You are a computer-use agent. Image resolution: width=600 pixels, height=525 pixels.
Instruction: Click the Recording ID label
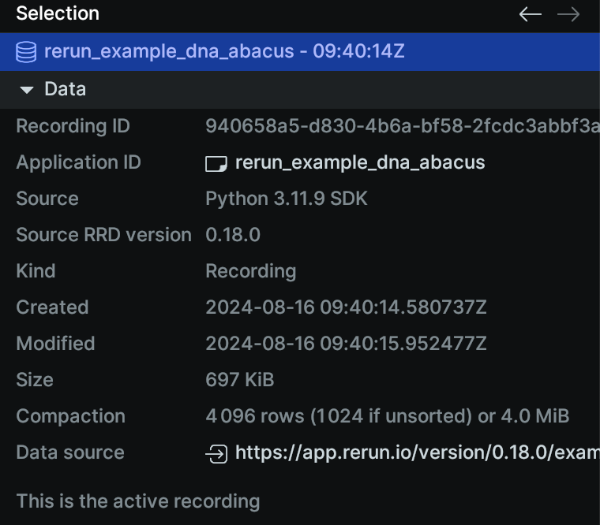(x=73, y=126)
